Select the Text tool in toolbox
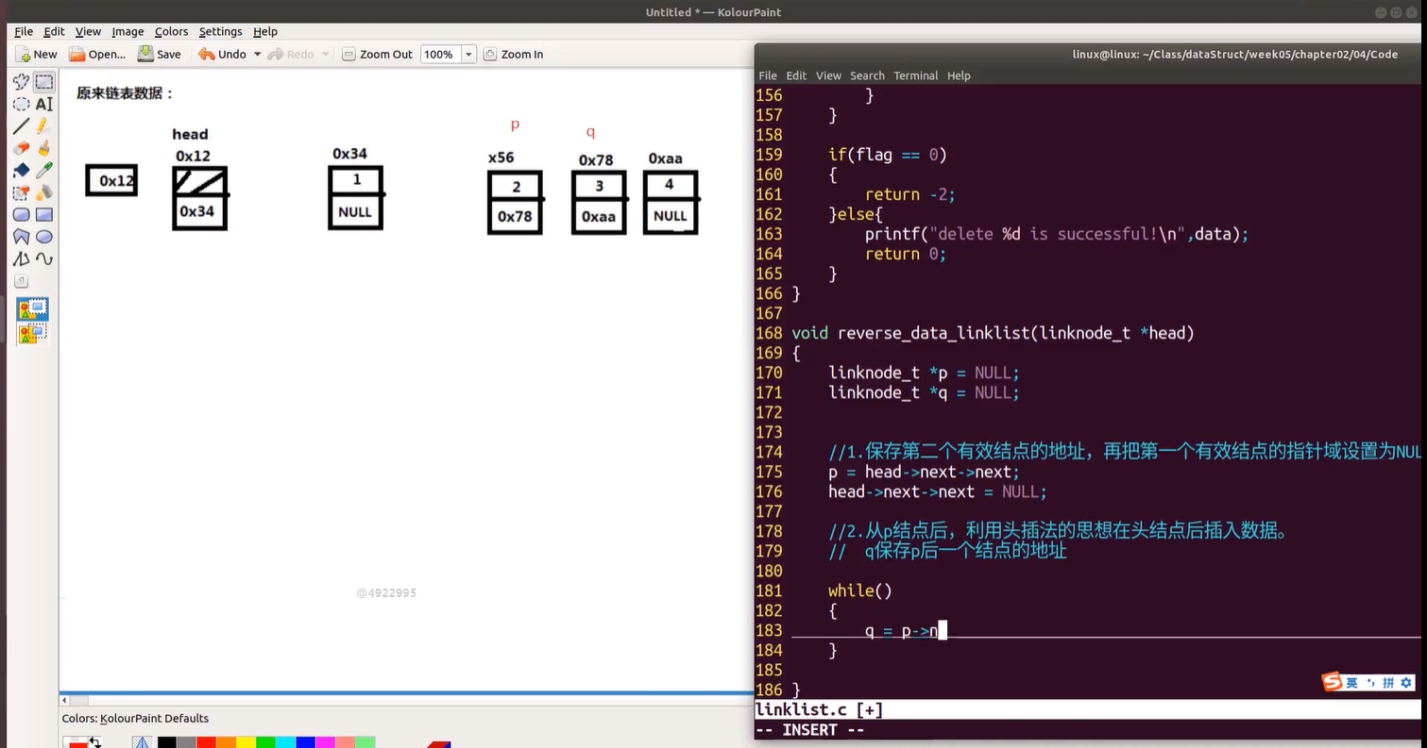The height and width of the screenshot is (748, 1427). pos(44,105)
